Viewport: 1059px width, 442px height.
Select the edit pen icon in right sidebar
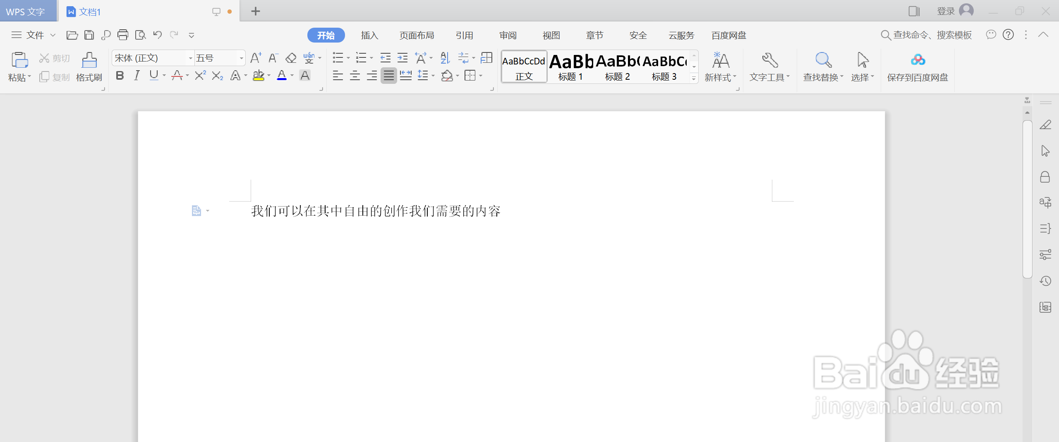[1046, 125]
